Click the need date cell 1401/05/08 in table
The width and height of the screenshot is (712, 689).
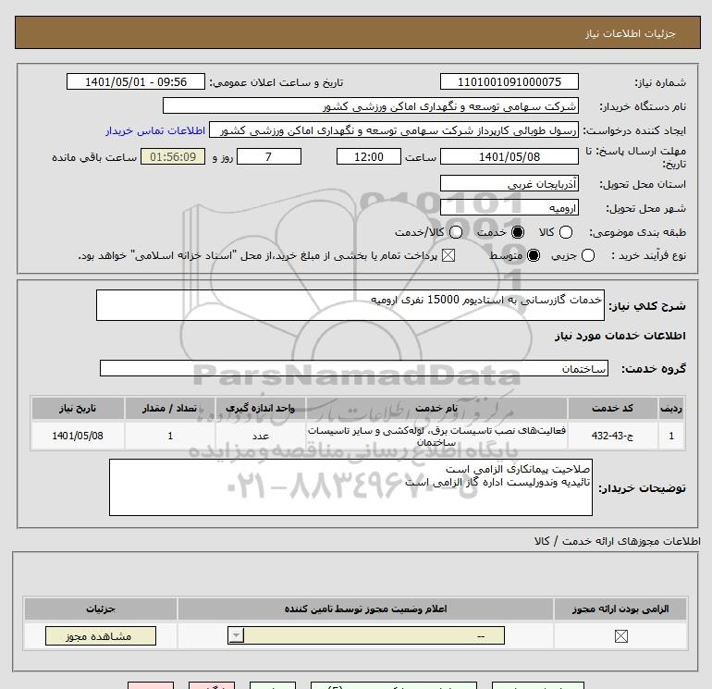pyautogui.click(x=78, y=436)
